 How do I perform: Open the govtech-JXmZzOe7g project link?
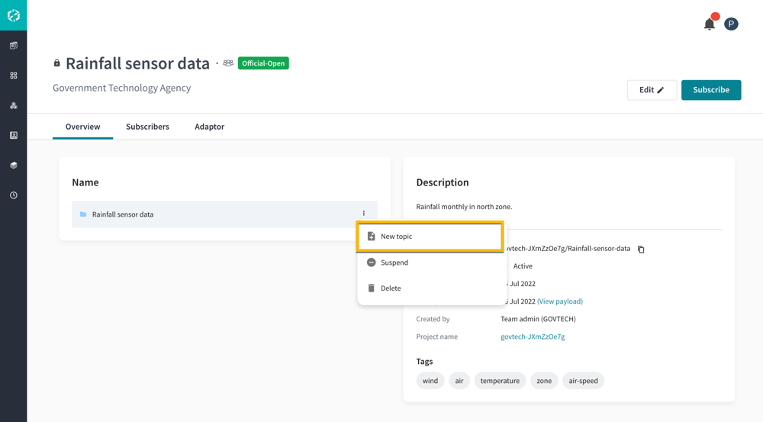(533, 337)
